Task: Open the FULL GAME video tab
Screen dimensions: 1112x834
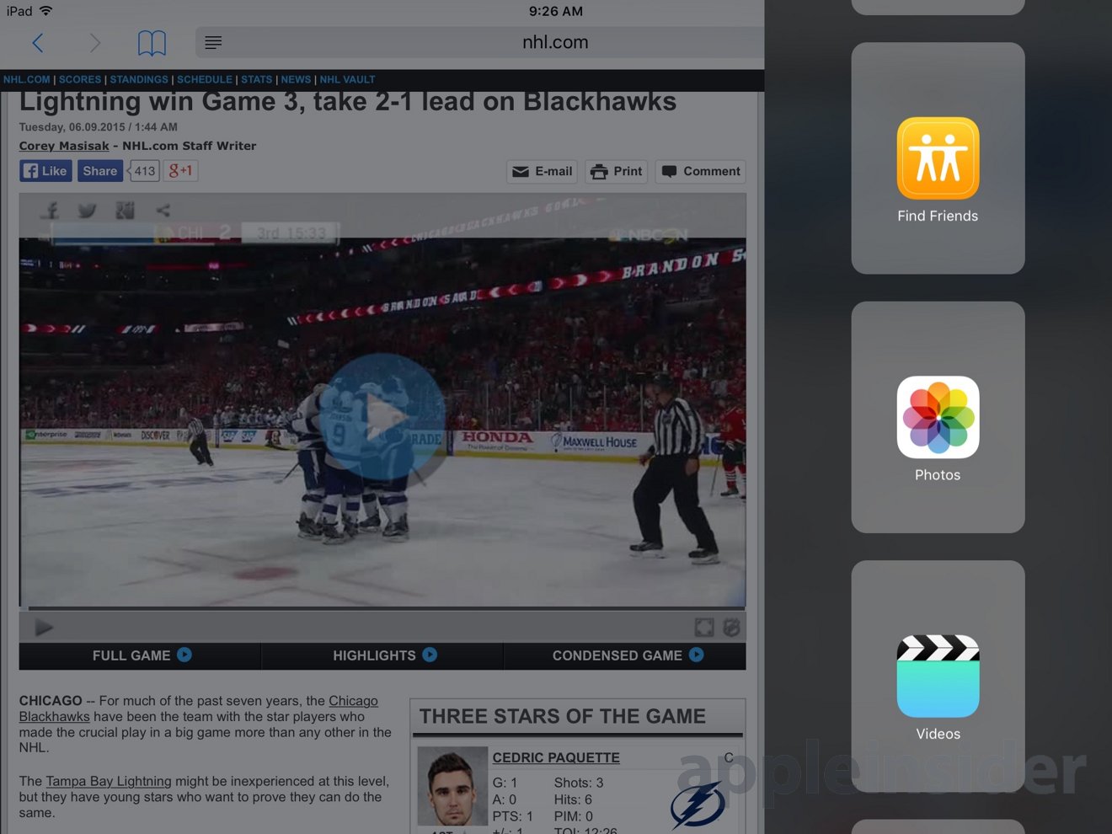Action: tap(141, 655)
